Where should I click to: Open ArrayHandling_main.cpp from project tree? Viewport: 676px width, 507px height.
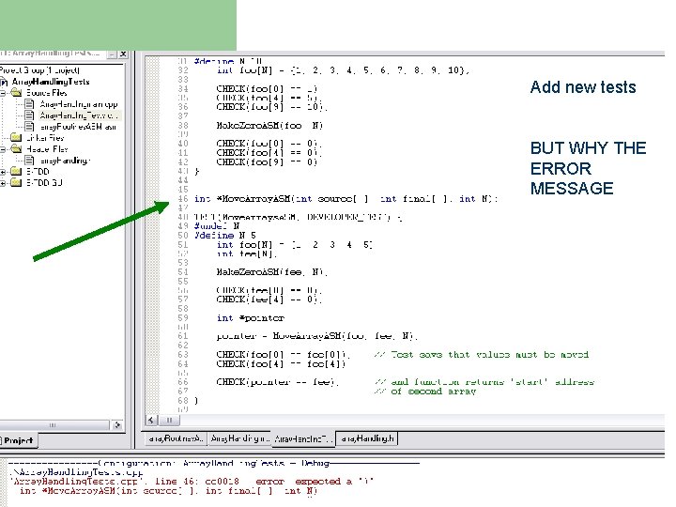coord(79,104)
